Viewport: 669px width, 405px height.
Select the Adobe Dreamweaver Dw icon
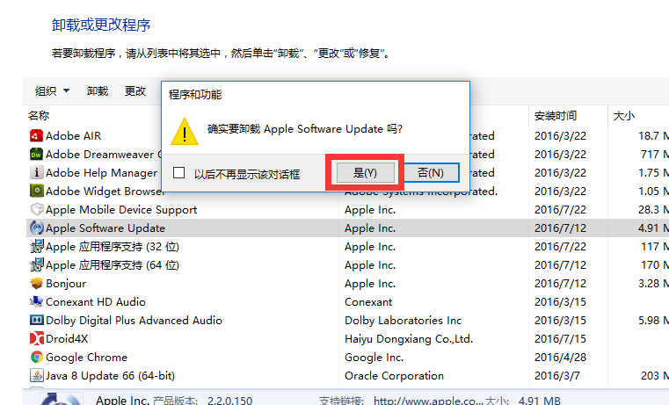tap(36, 155)
